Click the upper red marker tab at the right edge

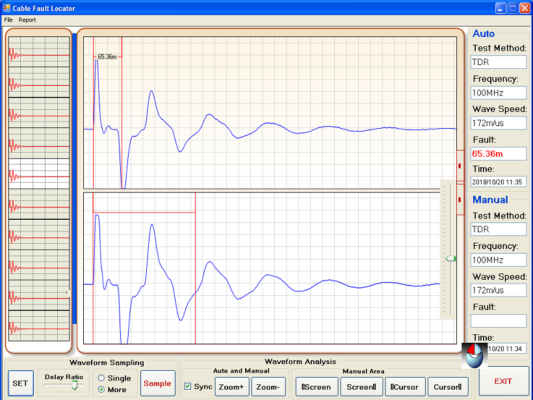coord(460,166)
